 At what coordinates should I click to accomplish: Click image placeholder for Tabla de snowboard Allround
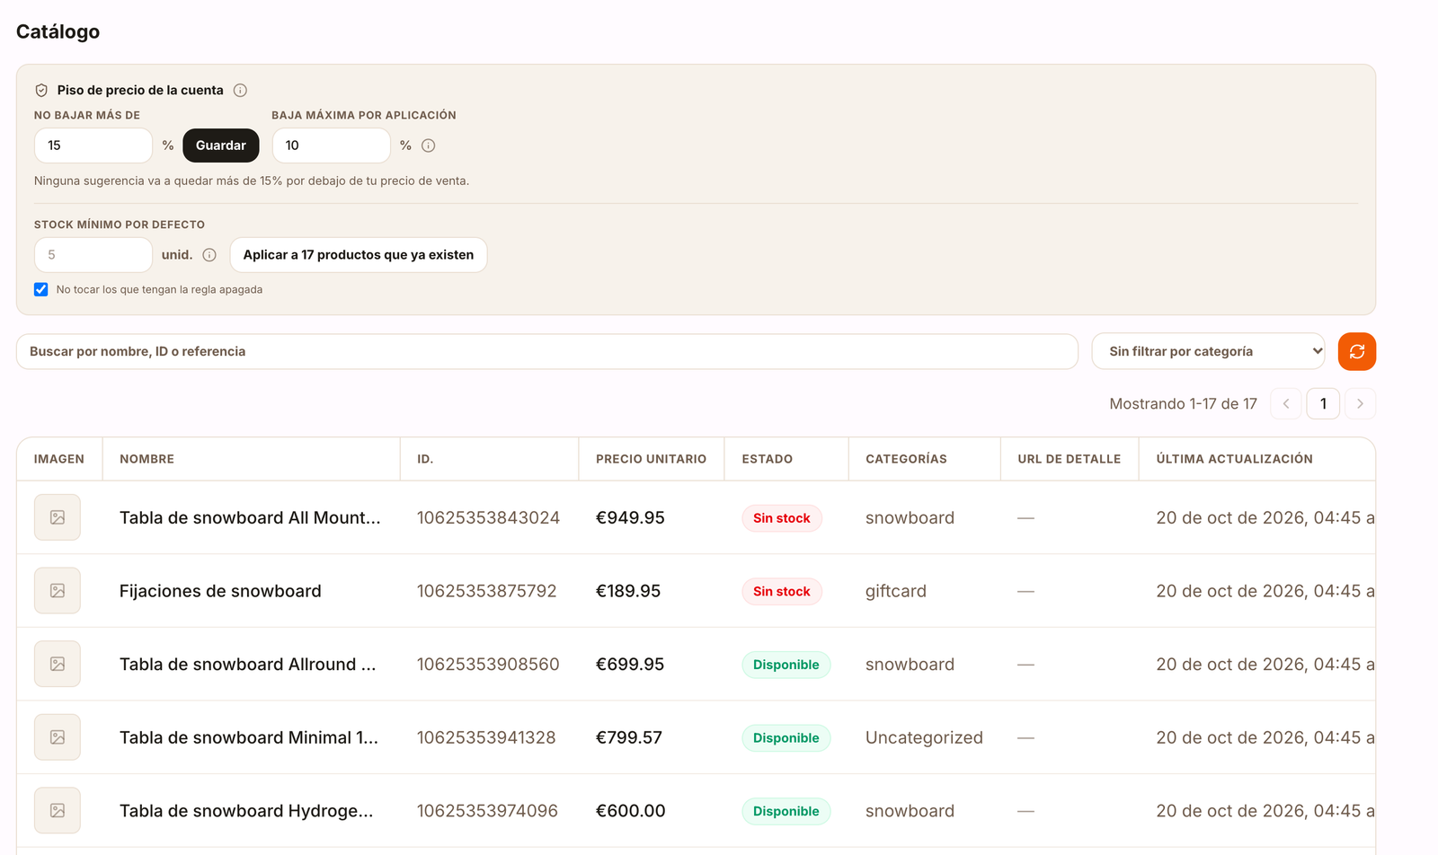pos(58,664)
